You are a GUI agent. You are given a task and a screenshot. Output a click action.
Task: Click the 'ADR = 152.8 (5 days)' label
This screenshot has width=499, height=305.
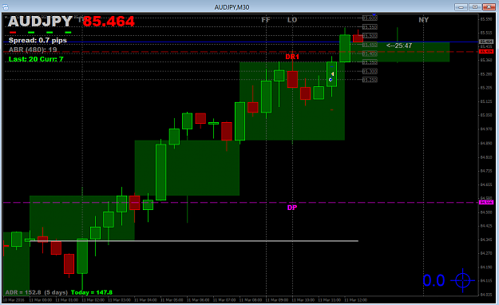click(36, 292)
